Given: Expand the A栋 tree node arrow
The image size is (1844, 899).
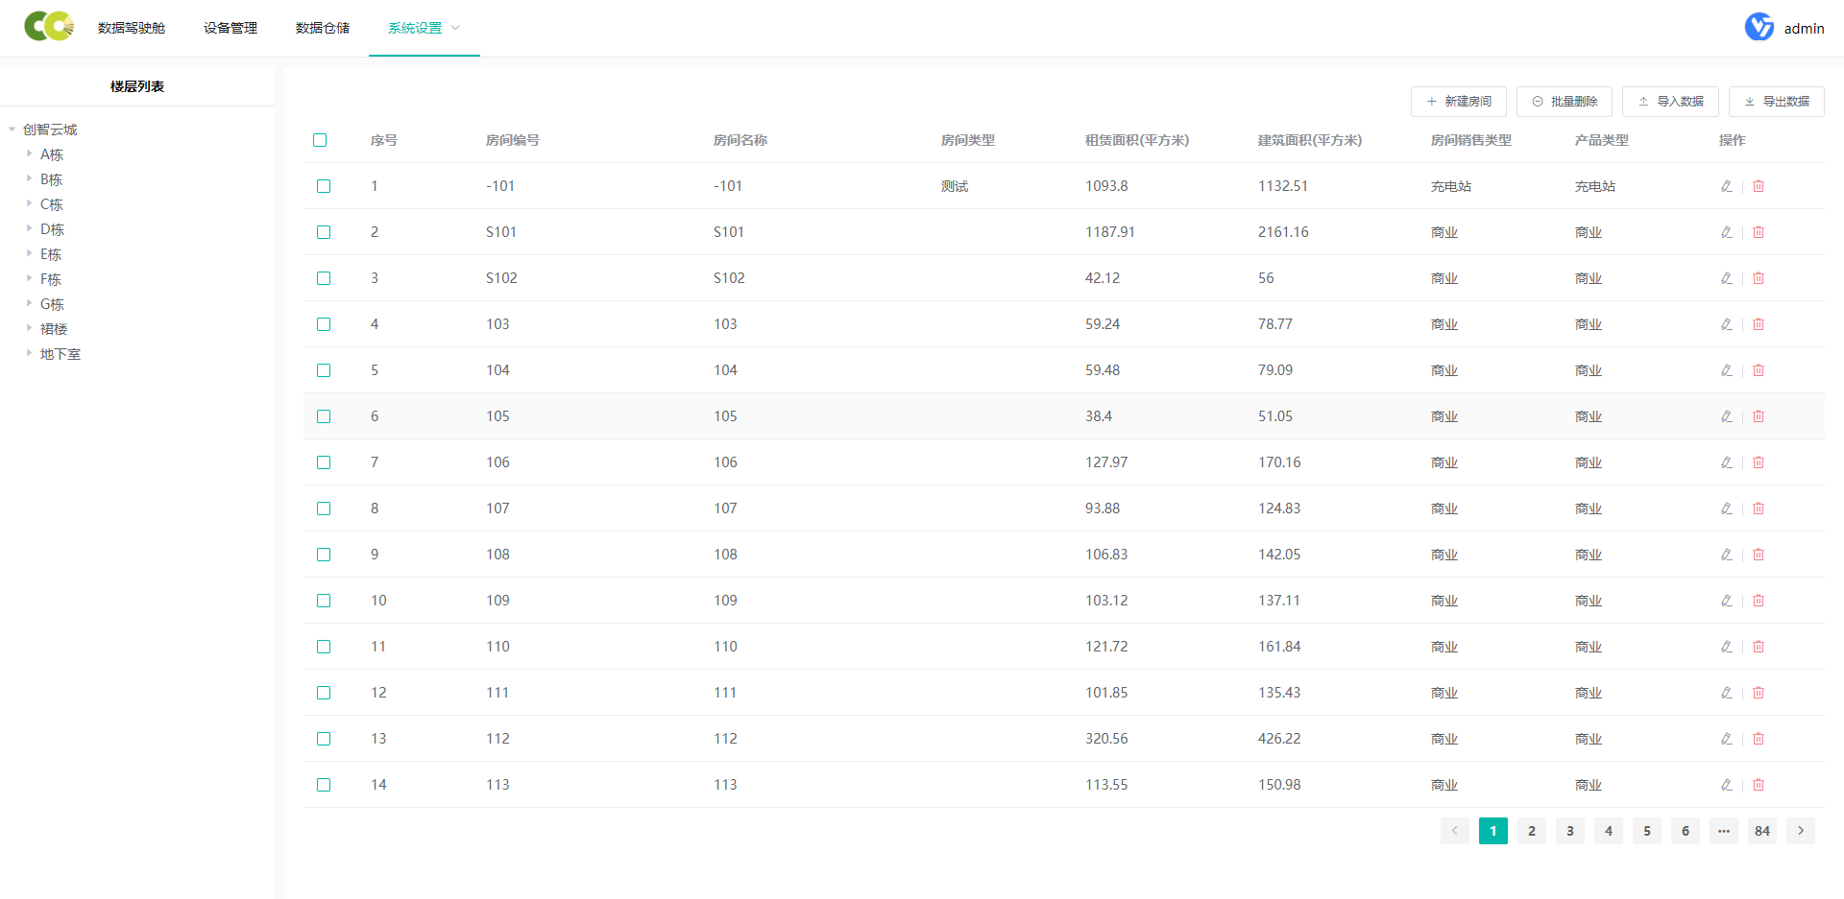Looking at the screenshot, I should [29, 154].
